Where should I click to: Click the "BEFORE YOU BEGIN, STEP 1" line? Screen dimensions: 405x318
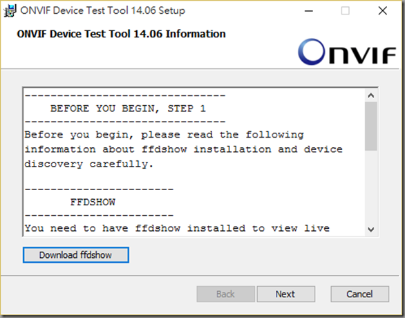(x=128, y=109)
